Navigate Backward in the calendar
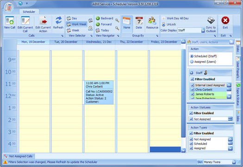The width and height of the screenshot is (243, 167). click(105, 19)
